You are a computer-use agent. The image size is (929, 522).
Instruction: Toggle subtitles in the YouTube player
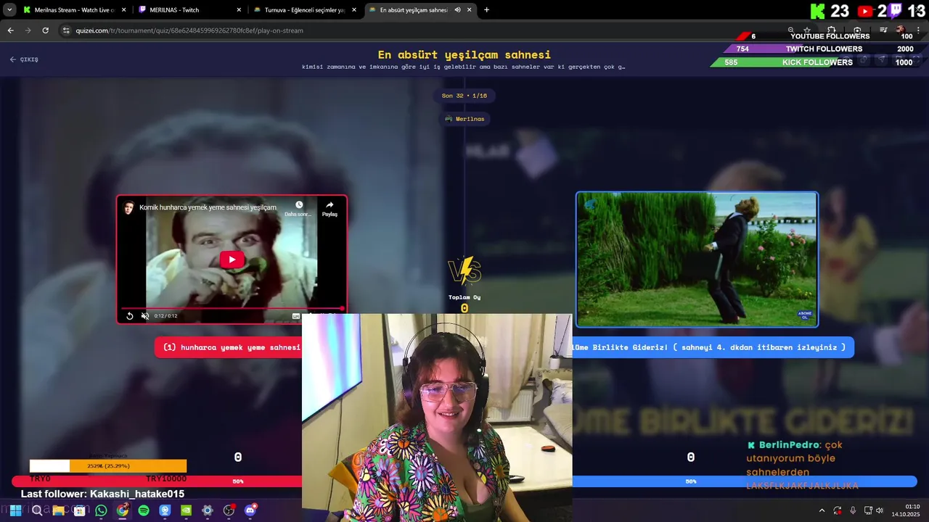pos(296,315)
